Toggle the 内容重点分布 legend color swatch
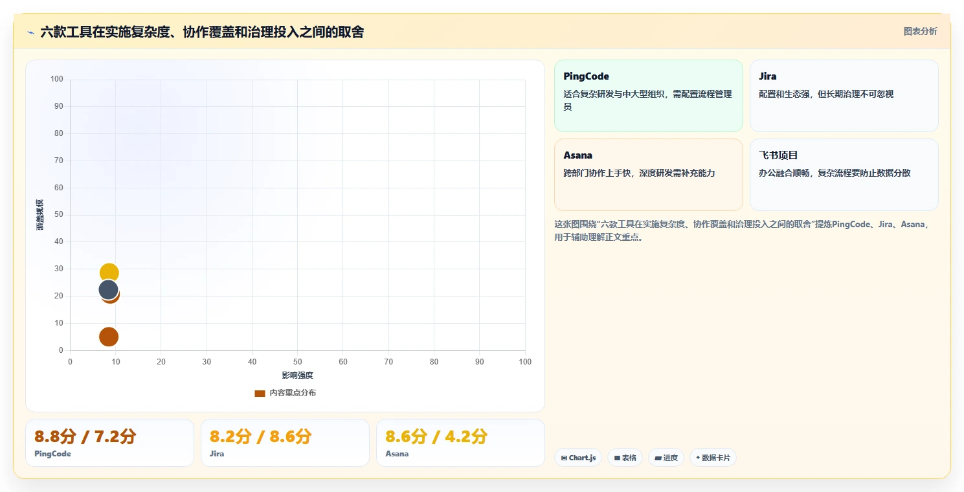Image resolution: width=964 pixels, height=492 pixels. click(260, 393)
